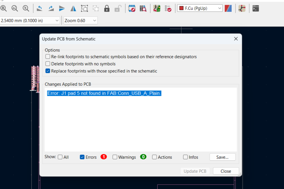
Task: Ungroup items icon
Action: [x=96, y=8]
